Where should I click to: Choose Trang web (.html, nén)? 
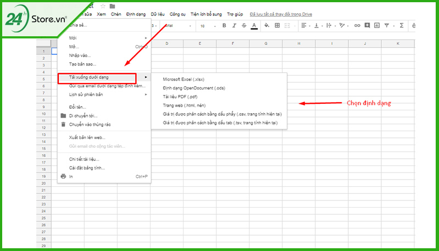(219, 105)
